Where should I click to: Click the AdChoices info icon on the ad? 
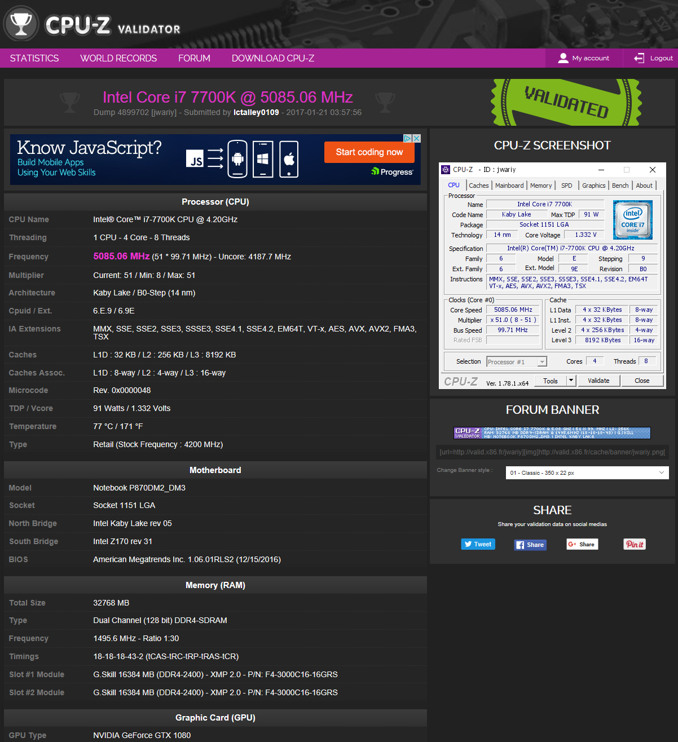(407, 138)
